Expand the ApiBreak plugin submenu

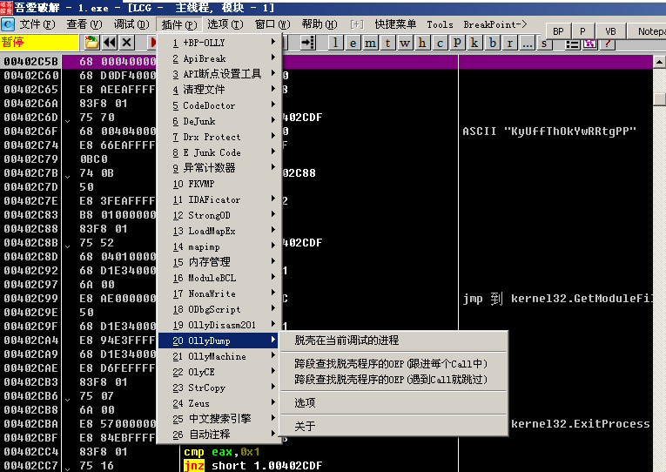tap(219, 58)
